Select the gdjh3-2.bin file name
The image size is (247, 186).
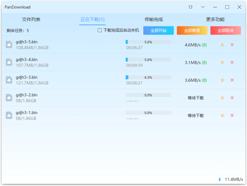pos(27,95)
